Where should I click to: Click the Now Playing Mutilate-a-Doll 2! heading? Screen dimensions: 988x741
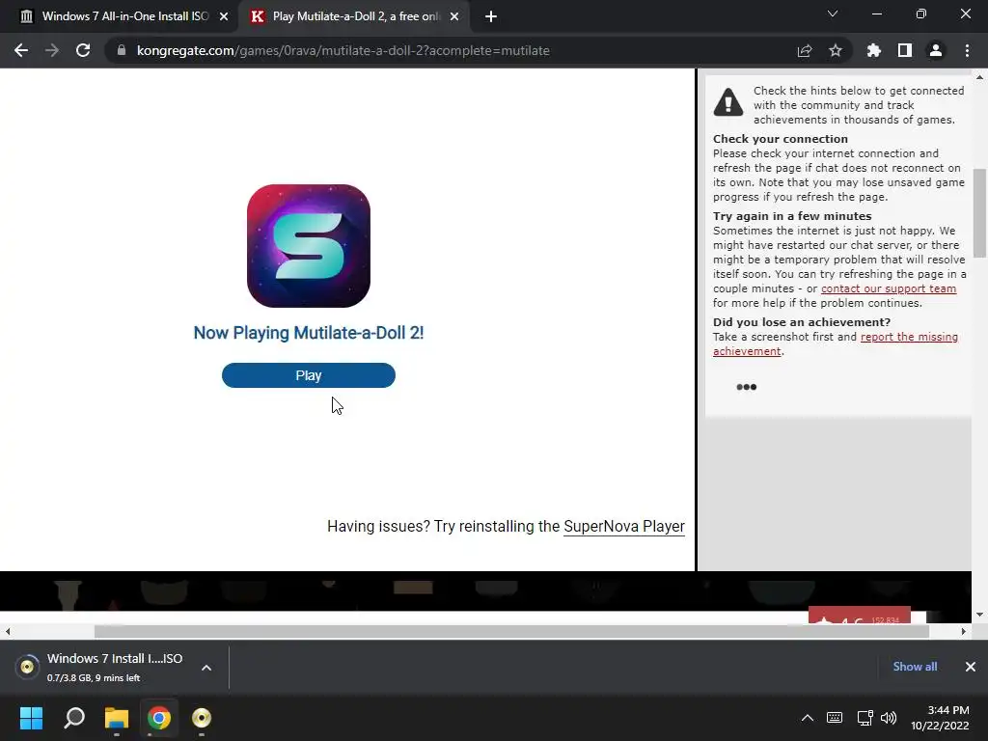coord(309,333)
